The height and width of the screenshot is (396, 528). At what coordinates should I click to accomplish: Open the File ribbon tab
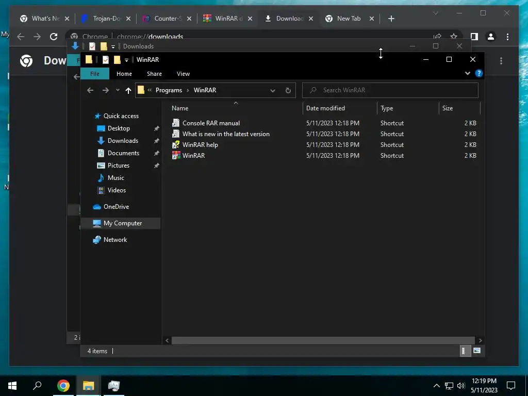click(95, 73)
